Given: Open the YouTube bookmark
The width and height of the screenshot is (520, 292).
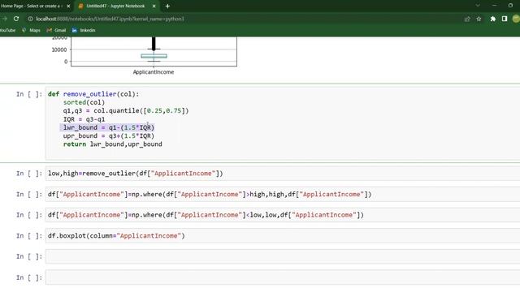Looking at the screenshot, I should pyautogui.click(x=7, y=30).
